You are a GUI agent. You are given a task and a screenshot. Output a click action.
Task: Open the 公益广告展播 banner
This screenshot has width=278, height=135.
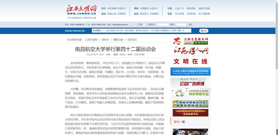coord(190,82)
